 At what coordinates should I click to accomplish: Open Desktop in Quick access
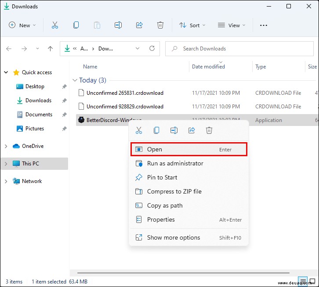pyautogui.click(x=35, y=86)
